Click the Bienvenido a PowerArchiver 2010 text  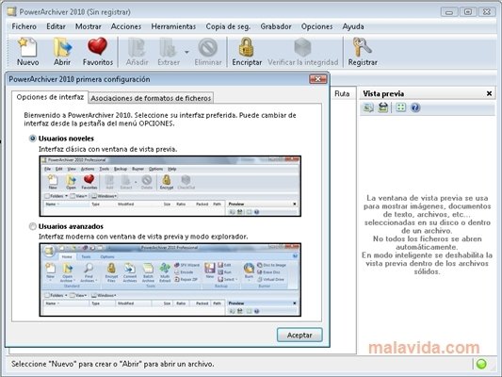[x=160, y=119]
